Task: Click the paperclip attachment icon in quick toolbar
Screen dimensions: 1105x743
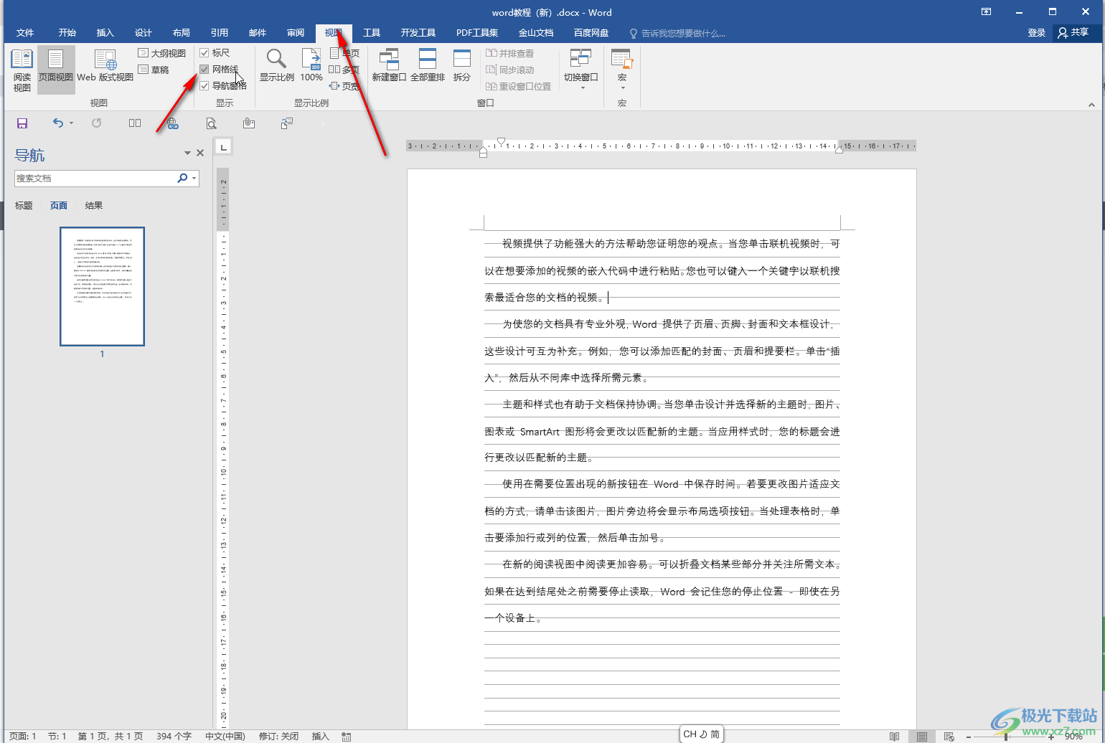Action: click(x=249, y=123)
